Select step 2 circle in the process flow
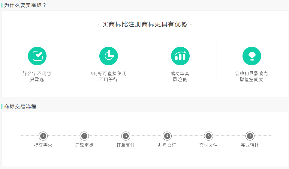 [84, 136]
